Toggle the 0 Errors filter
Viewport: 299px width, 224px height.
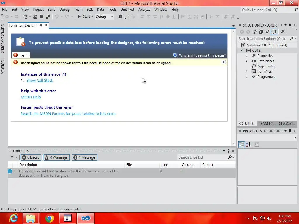(31, 157)
